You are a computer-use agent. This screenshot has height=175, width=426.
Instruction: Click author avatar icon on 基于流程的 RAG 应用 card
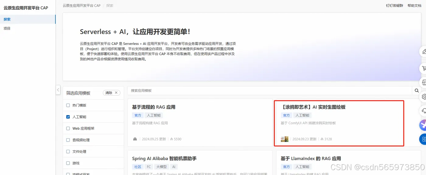(x=135, y=139)
